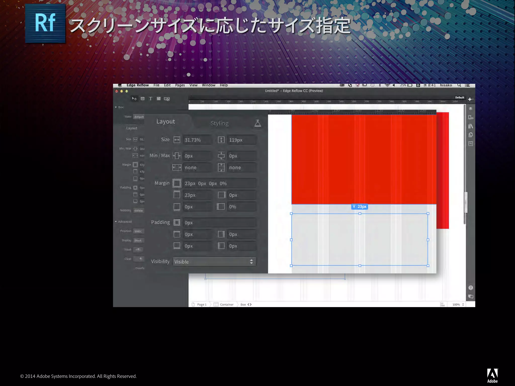Select the Image placement tool
Image resolution: width=515 pixels, height=386 pixels.
[159, 99]
